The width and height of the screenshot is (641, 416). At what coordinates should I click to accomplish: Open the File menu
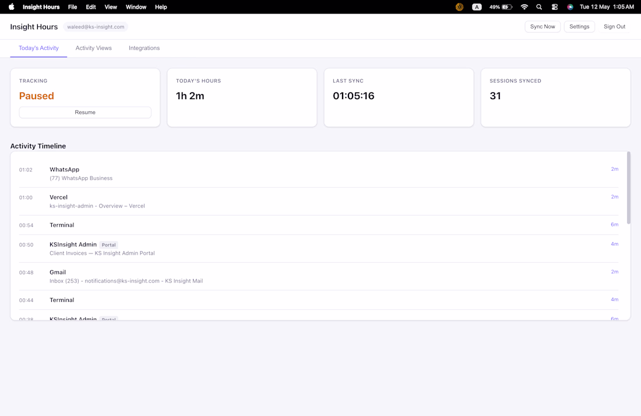click(x=72, y=7)
